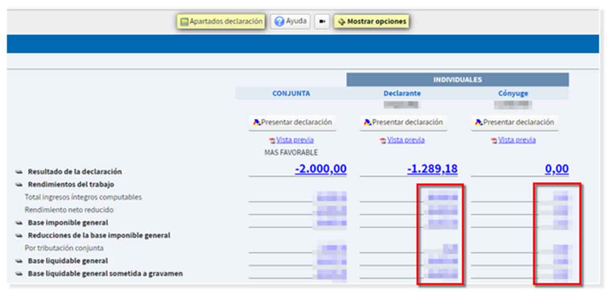Collapse the Rendimientos del trabajo section
The width and height of the screenshot is (607, 291).
(x=19, y=184)
